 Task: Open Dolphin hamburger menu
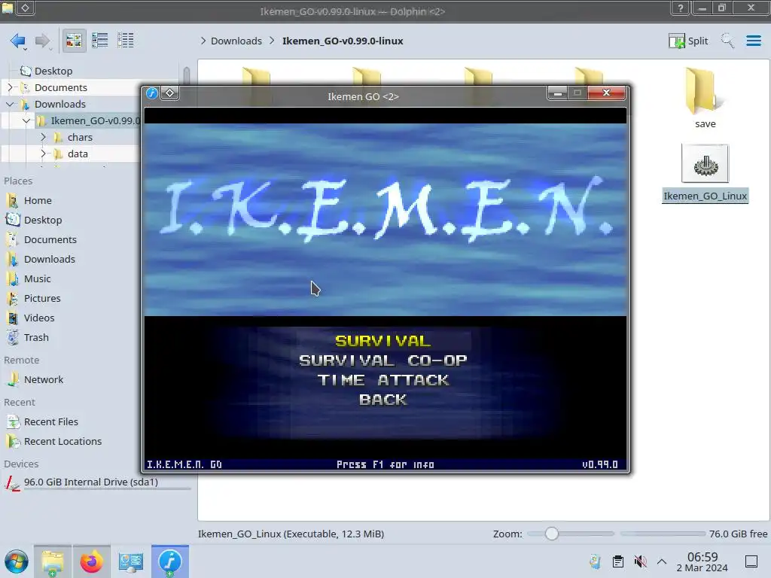pyautogui.click(x=753, y=41)
